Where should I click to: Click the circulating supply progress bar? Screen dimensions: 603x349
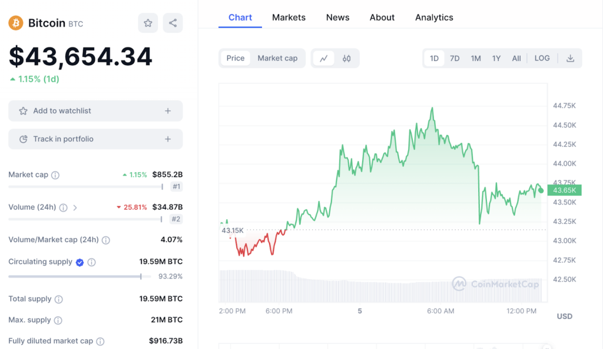coord(75,276)
